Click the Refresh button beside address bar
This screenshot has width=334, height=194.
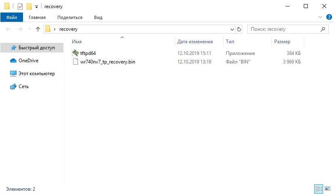(x=239, y=29)
